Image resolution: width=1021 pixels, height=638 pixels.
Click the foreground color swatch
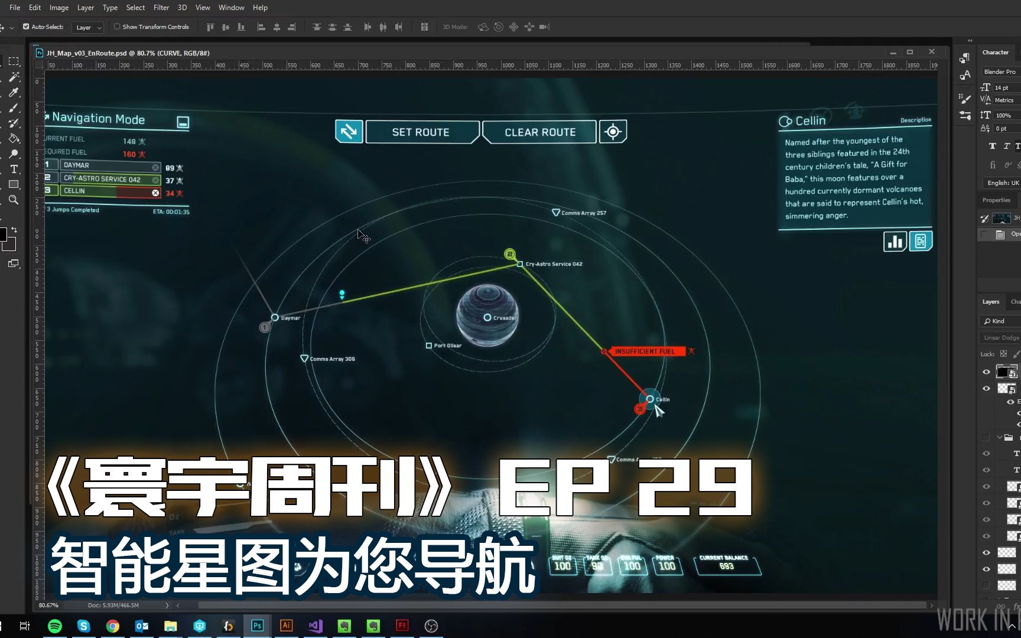pyautogui.click(x=2, y=234)
